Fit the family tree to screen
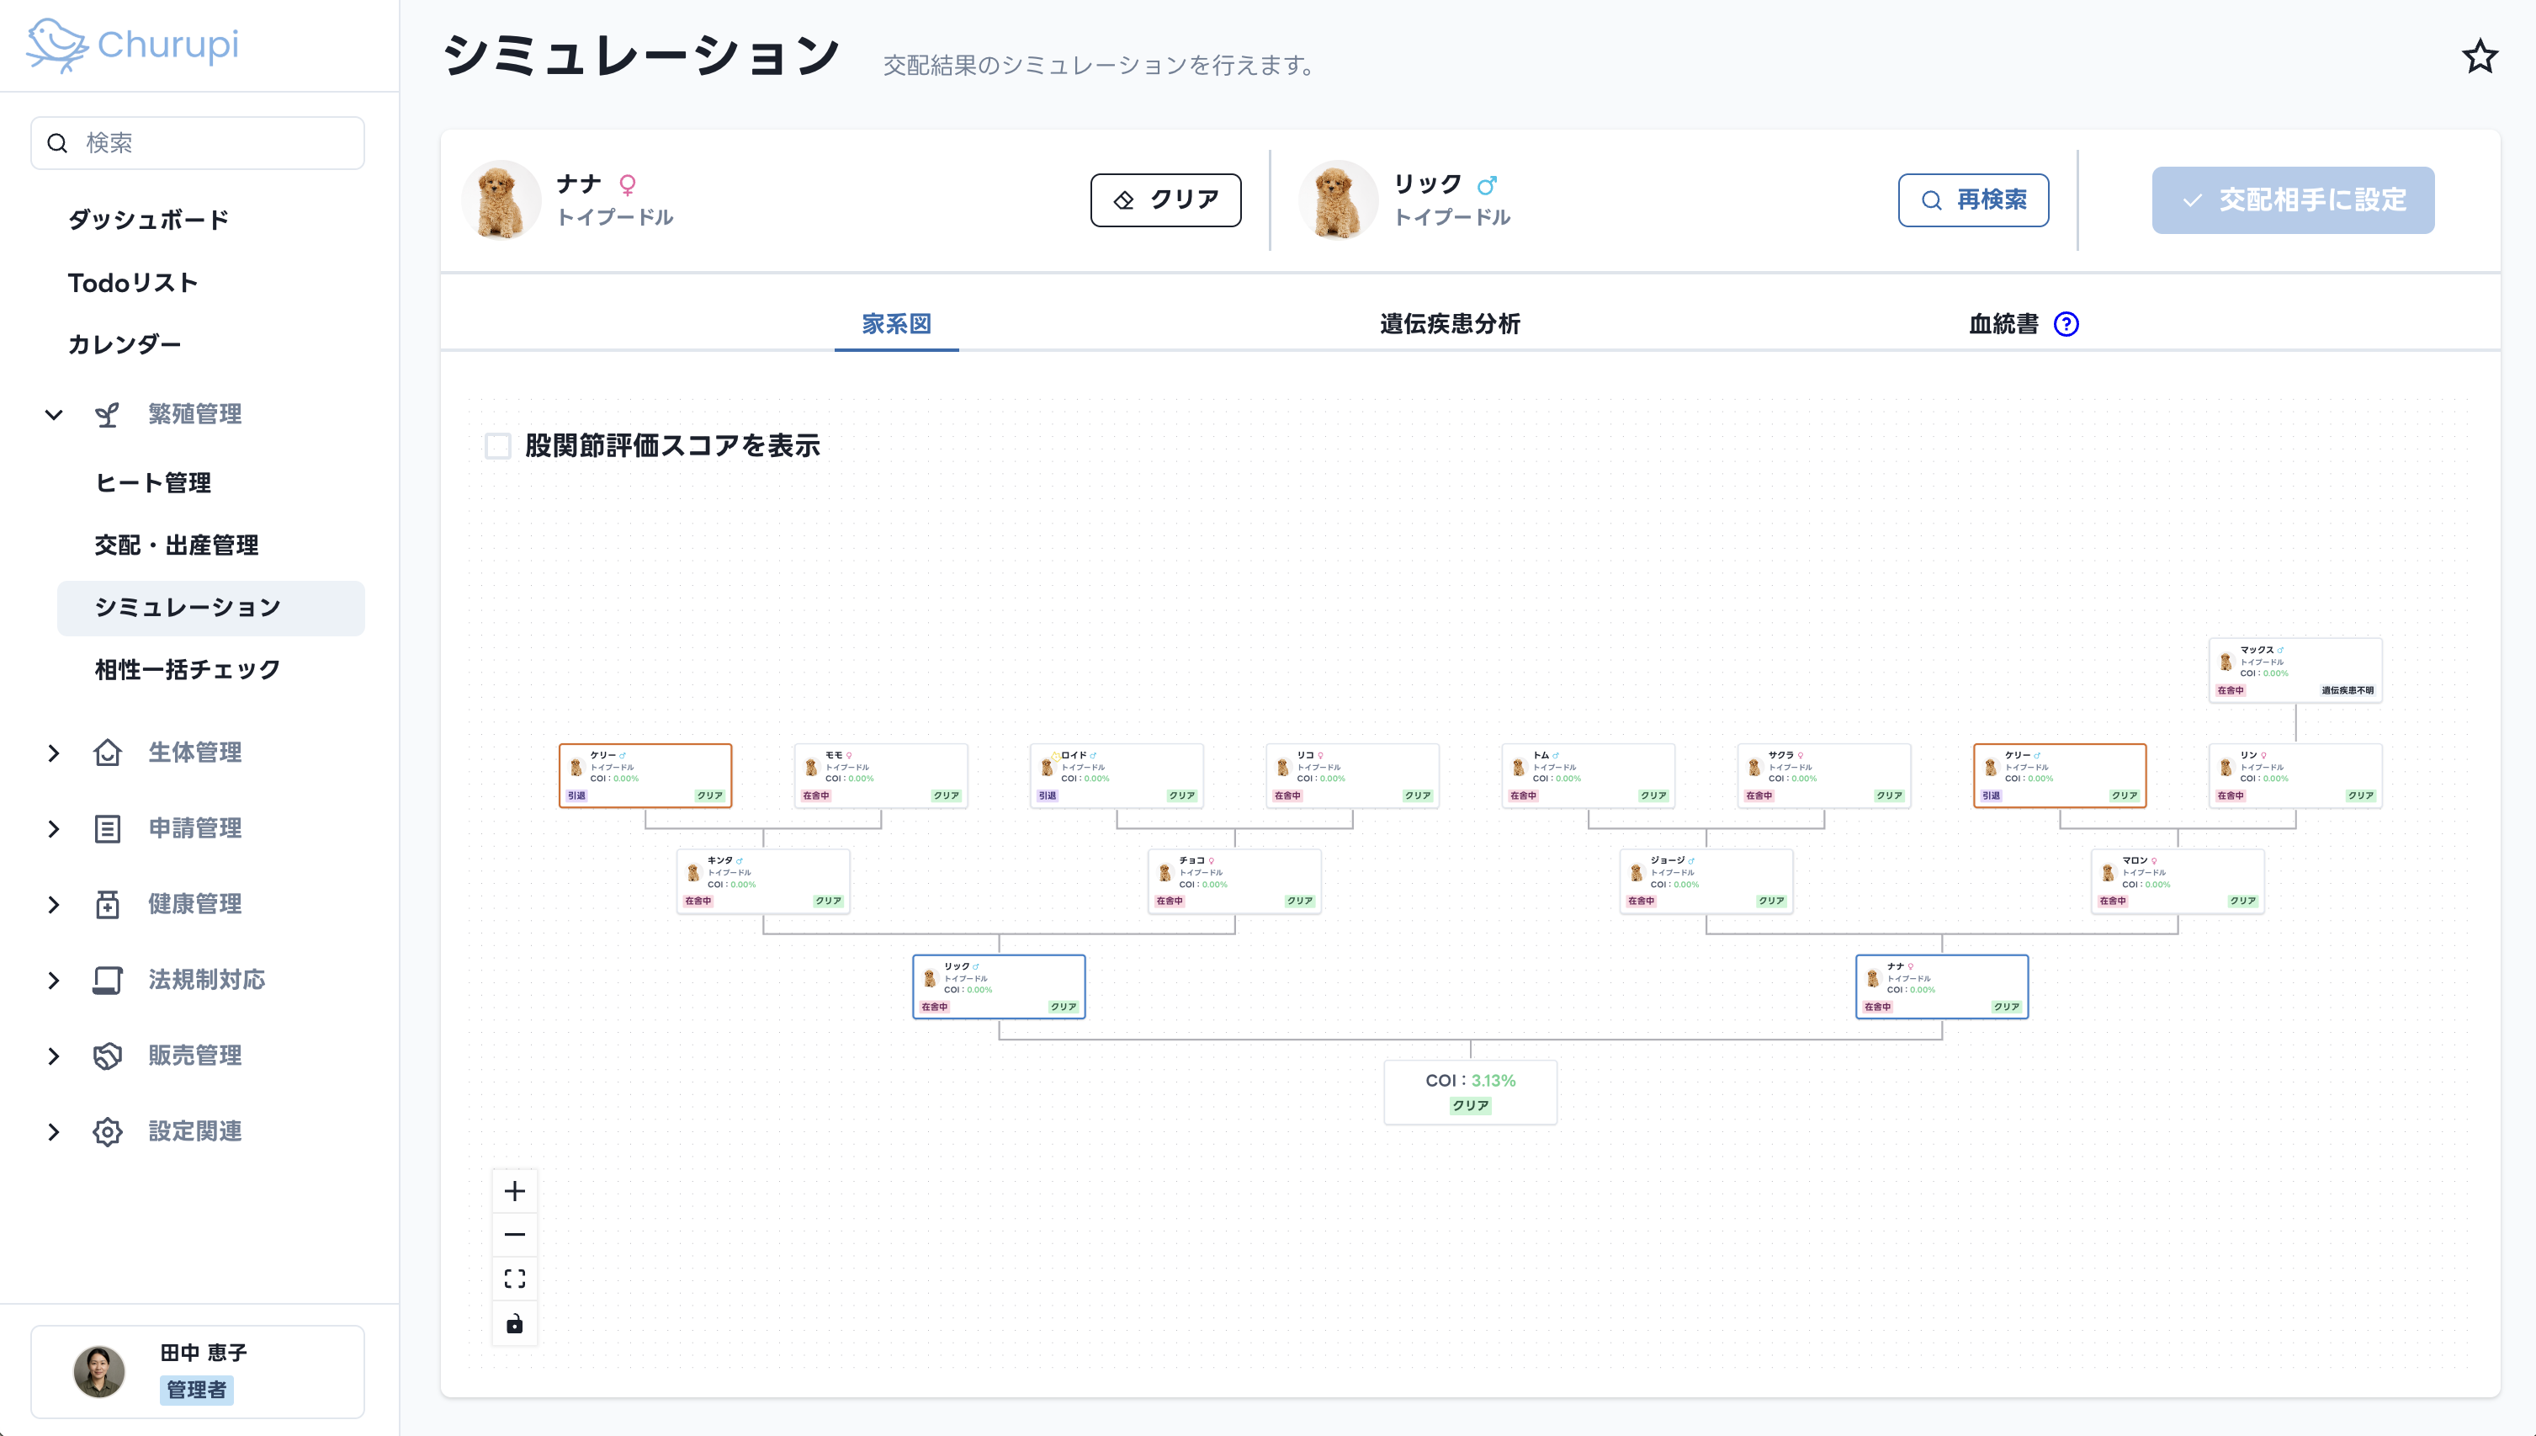This screenshot has height=1436, width=2536. [x=514, y=1279]
